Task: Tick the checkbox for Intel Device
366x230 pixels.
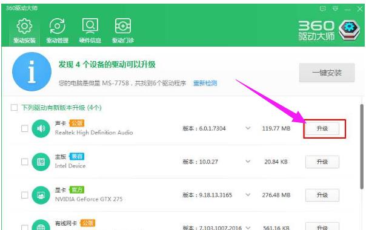Action: click(24, 162)
